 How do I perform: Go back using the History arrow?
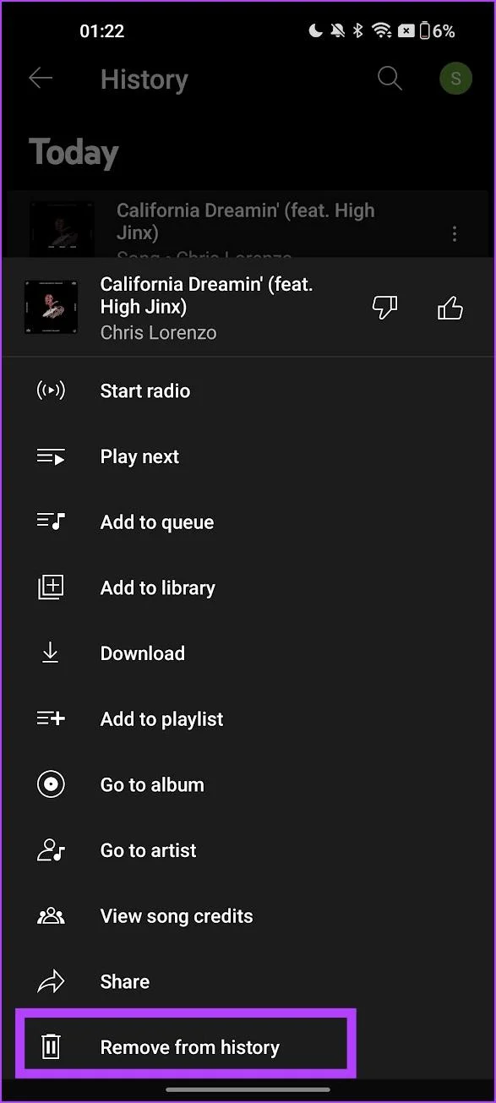41,79
